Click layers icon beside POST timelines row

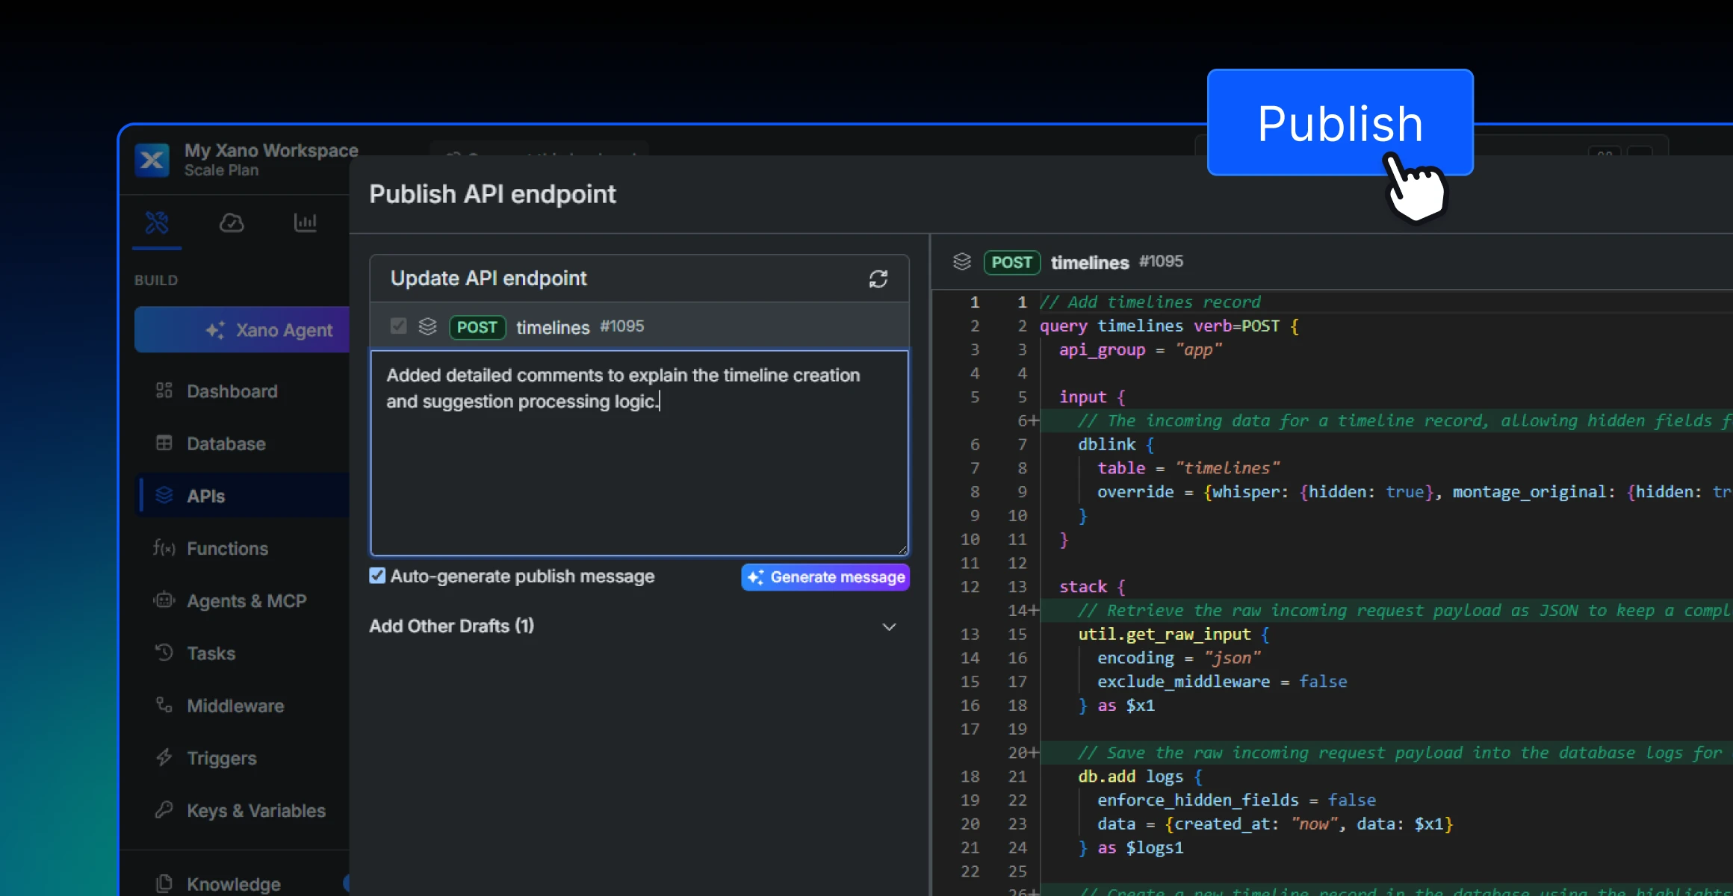click(x=427, y=326)
